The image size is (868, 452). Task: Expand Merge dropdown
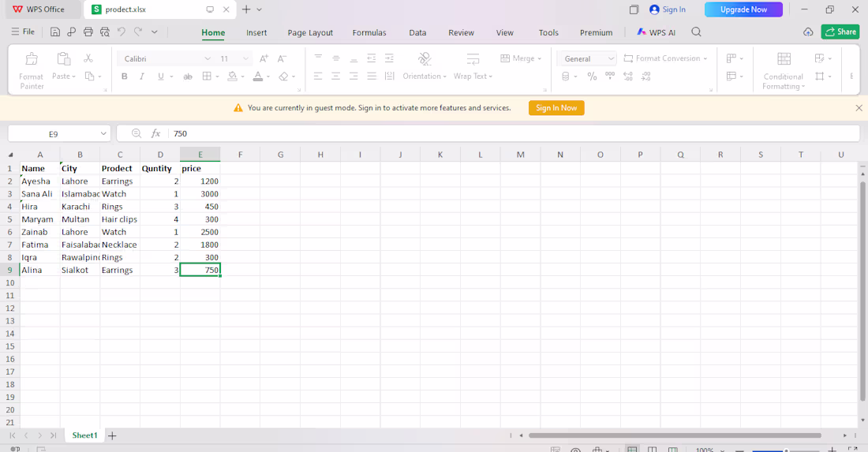click(x=540, y=58)
